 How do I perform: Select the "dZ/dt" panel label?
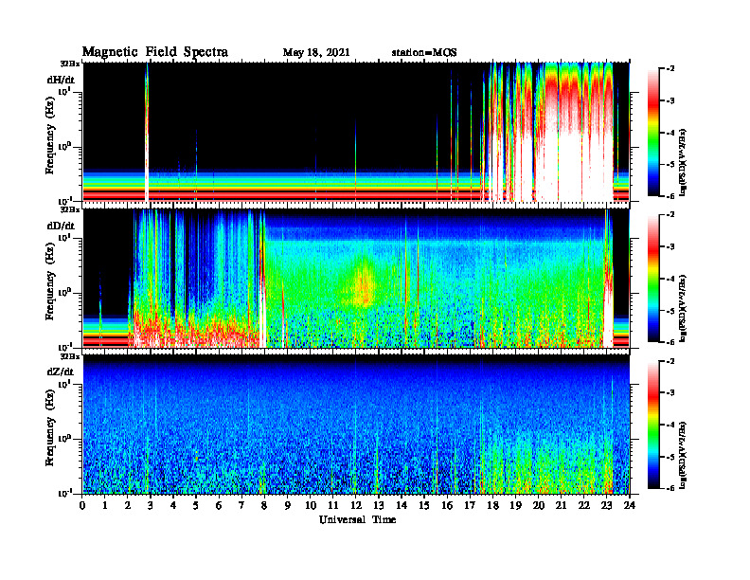(x=61, y=372)
